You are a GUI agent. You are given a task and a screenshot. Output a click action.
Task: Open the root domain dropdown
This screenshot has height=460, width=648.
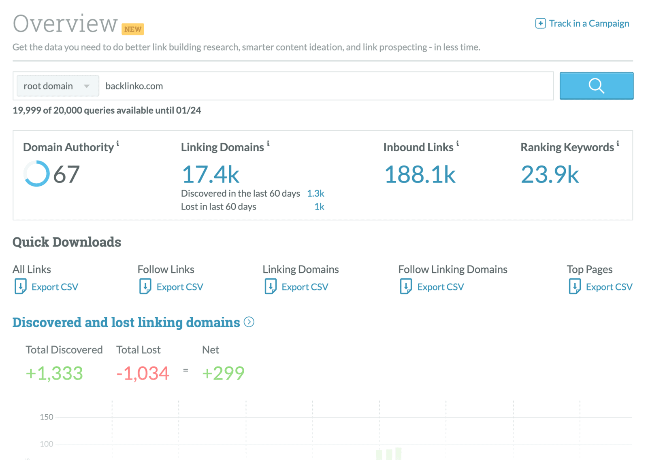(x=58, y=86)
